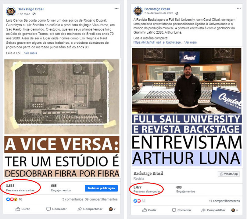Click Comentar on the right post
This screenshot has width=247, height=219.
click(182, 210)
